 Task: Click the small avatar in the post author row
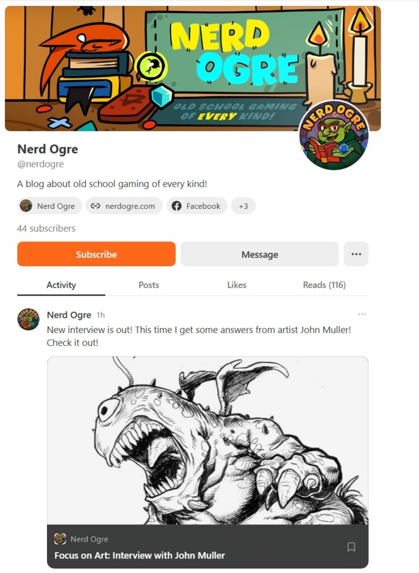click(28, 319)
